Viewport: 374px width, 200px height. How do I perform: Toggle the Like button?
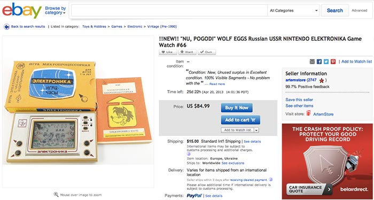pyautogui.click(x=168, y=52)
